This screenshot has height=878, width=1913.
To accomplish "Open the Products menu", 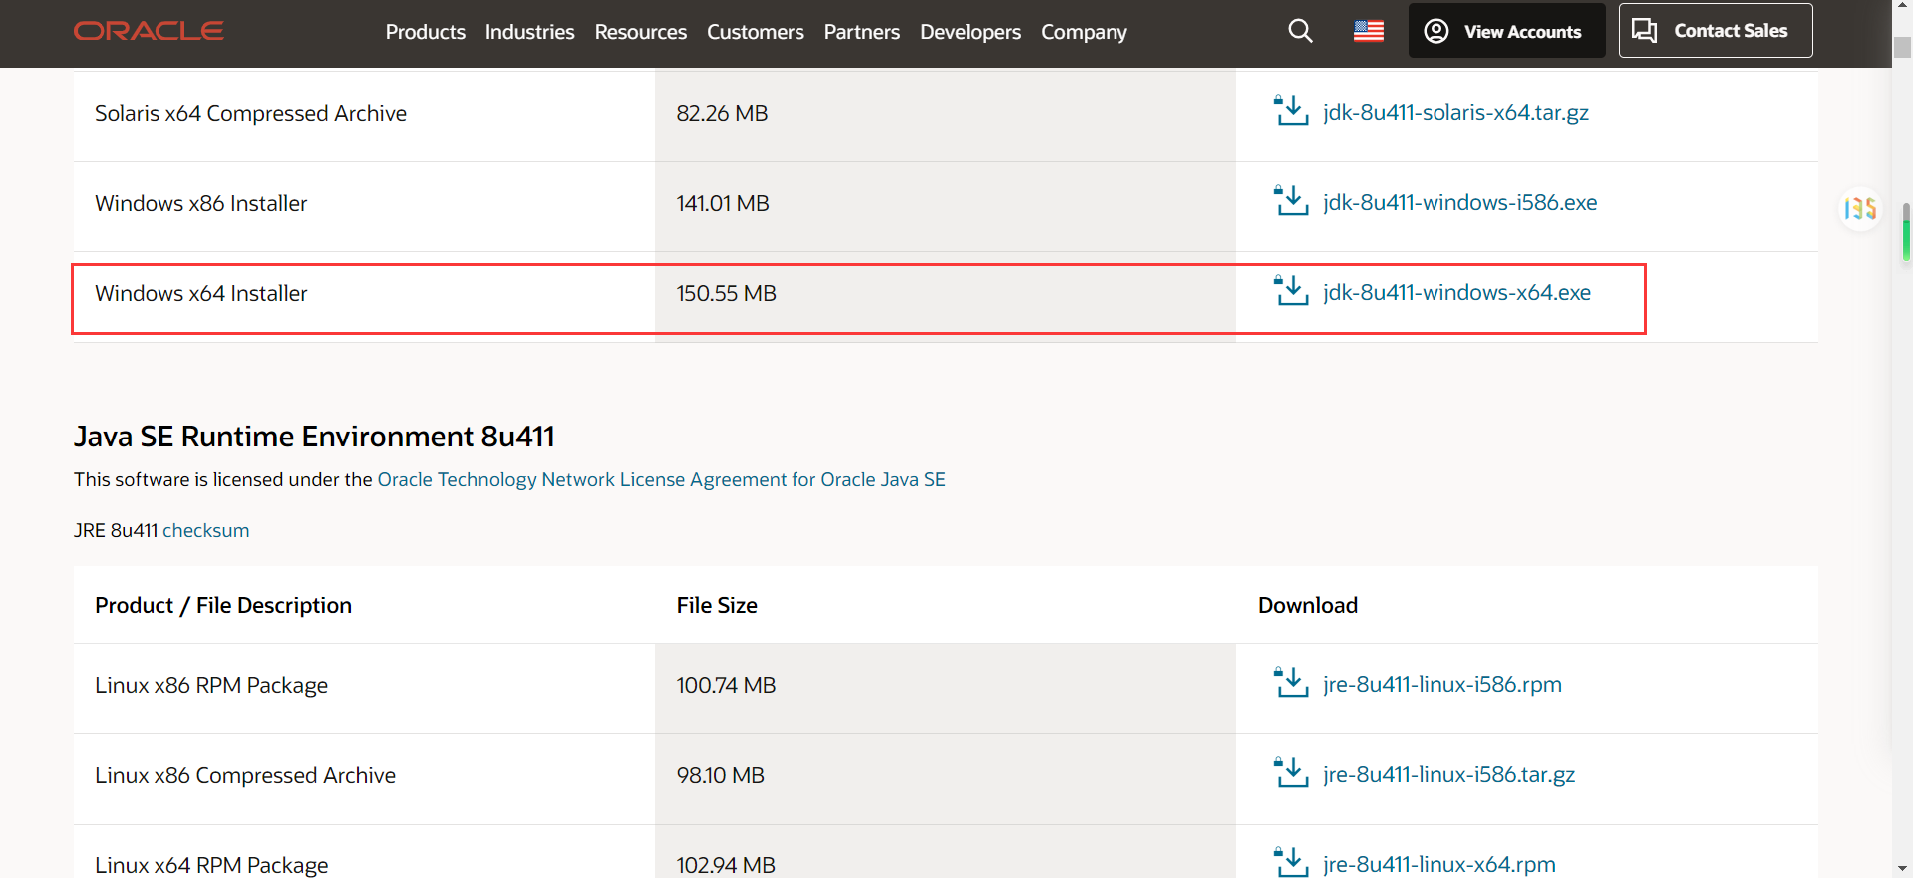I will [x=425, y=32].
